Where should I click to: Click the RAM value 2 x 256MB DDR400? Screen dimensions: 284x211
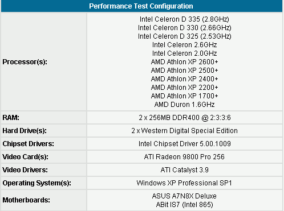(x=169, y=118)
